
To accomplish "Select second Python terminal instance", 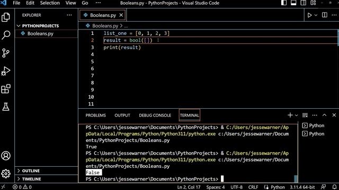I will click(314, 134).
